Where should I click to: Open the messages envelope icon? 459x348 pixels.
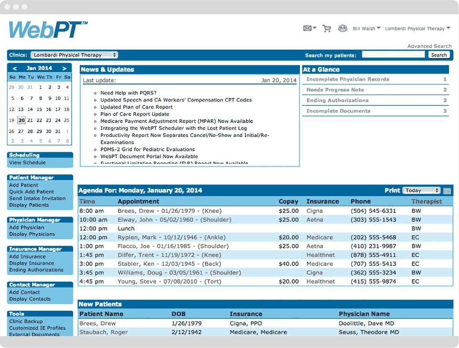[308, 28]
